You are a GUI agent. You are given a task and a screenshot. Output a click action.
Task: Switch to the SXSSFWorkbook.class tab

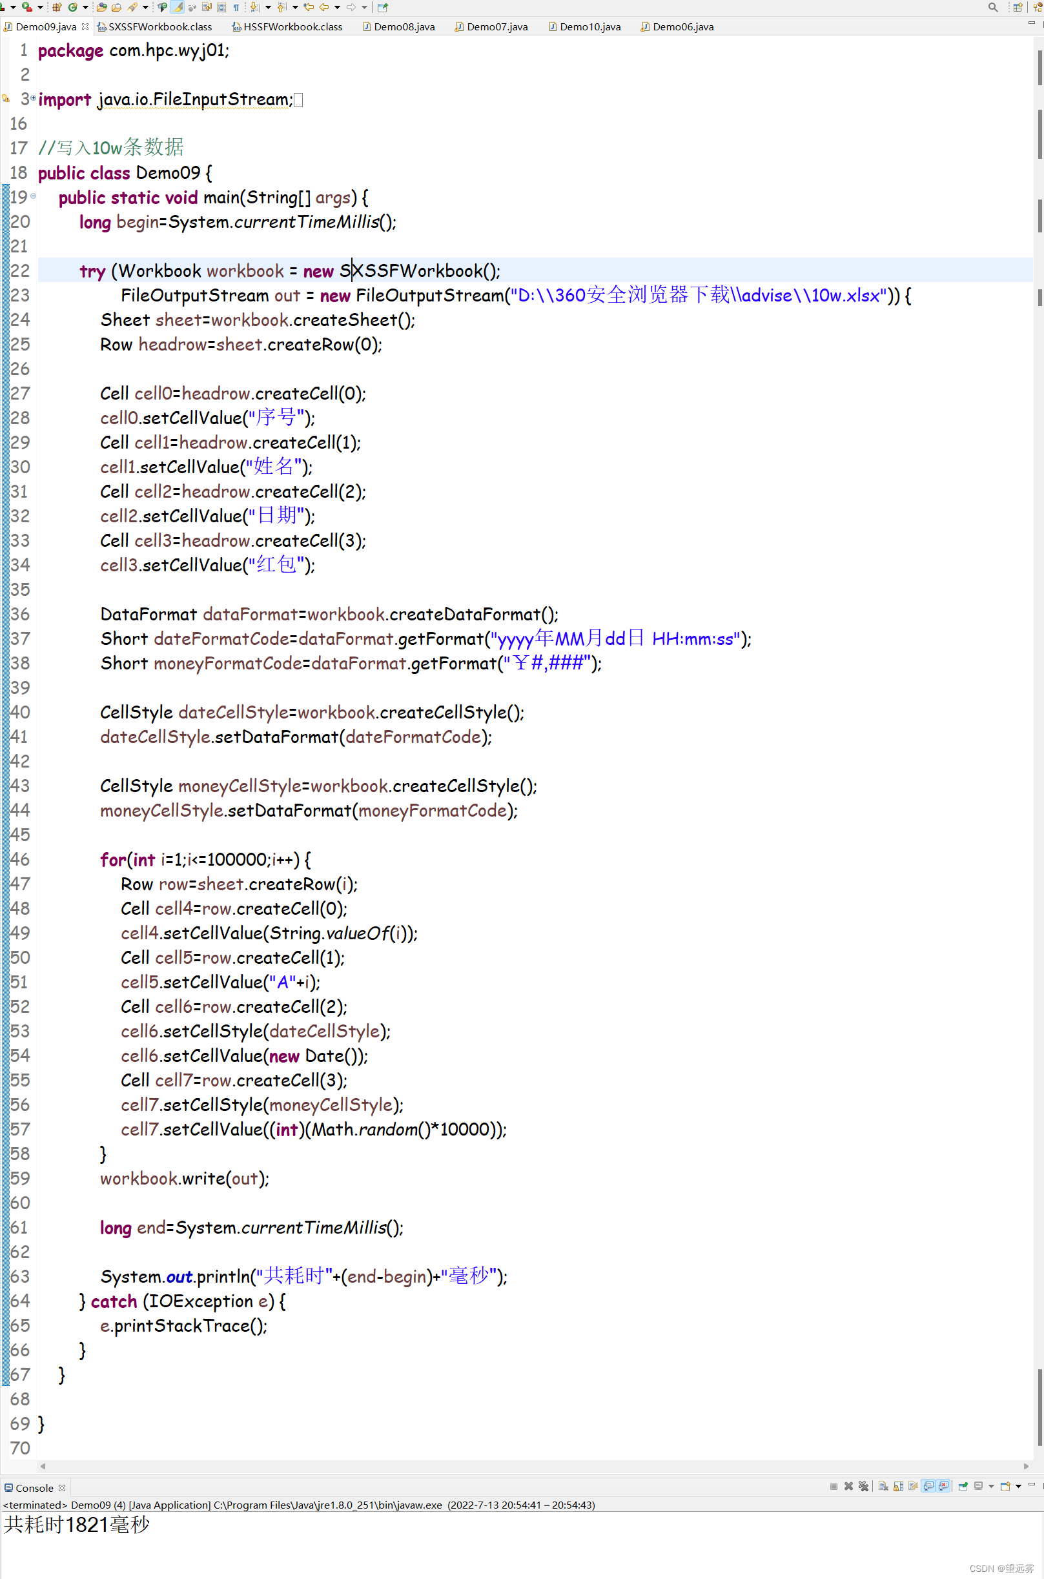pos(154,26)
